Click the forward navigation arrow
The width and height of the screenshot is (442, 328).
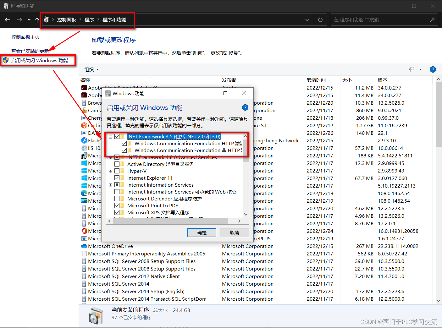(19, 20)
